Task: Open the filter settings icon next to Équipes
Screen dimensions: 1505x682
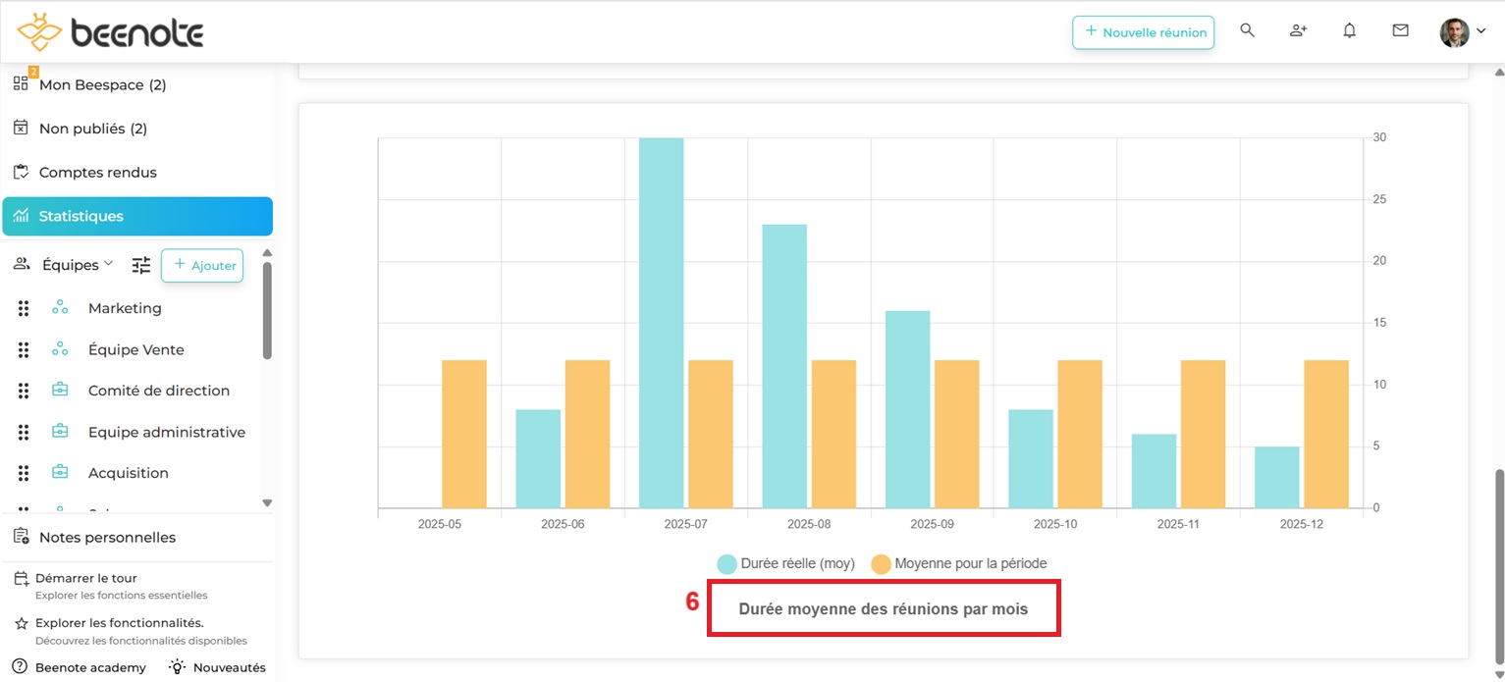Action: (140, 264)
